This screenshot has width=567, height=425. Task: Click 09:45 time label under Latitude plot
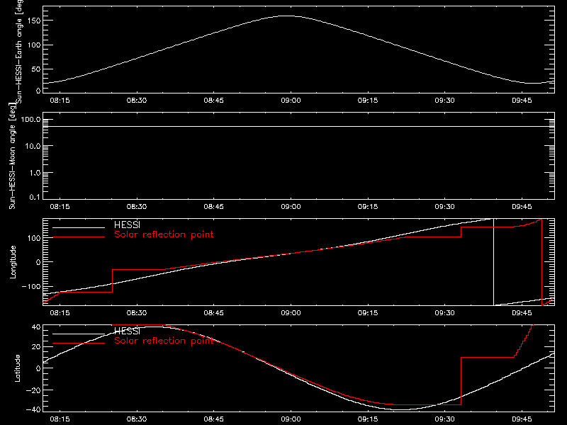click(522, 419)
